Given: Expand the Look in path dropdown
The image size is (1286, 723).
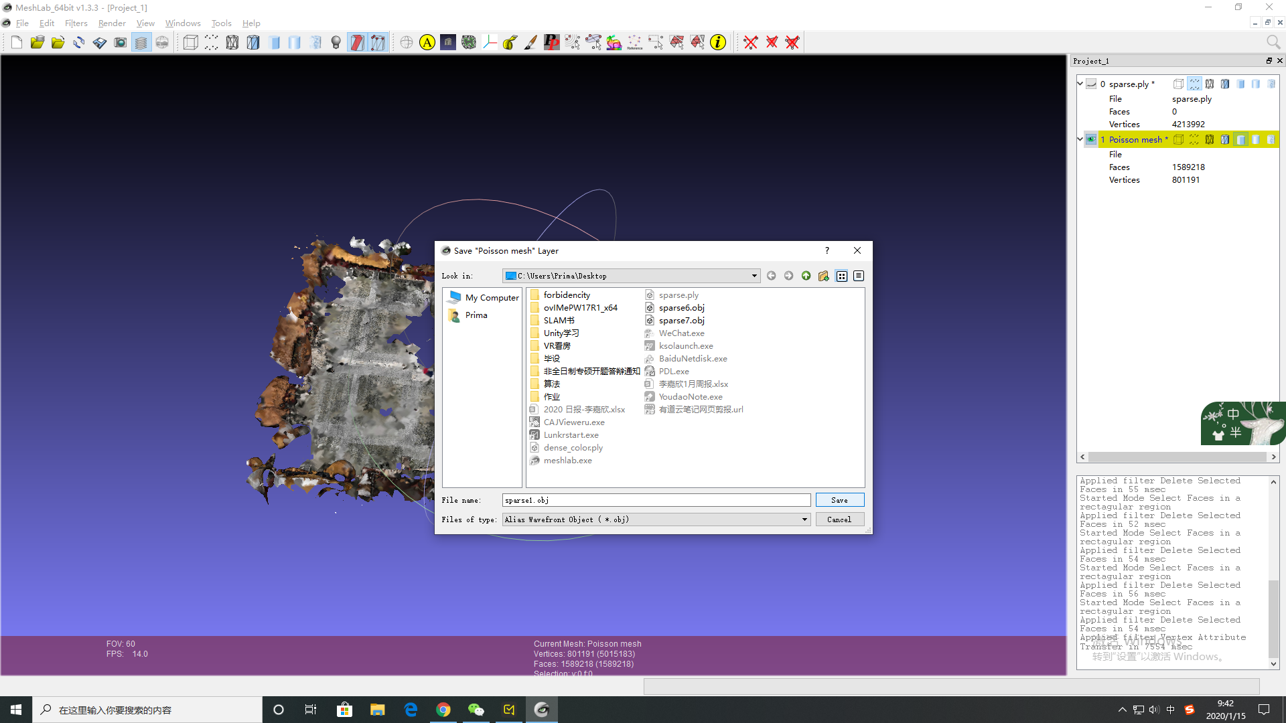Looking at the screenshot, I should [754, 276].
